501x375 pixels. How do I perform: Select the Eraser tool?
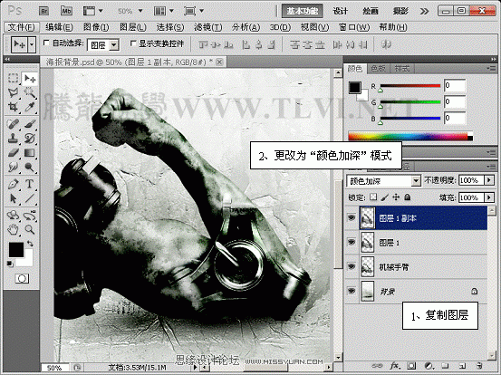tap(13, 153)
